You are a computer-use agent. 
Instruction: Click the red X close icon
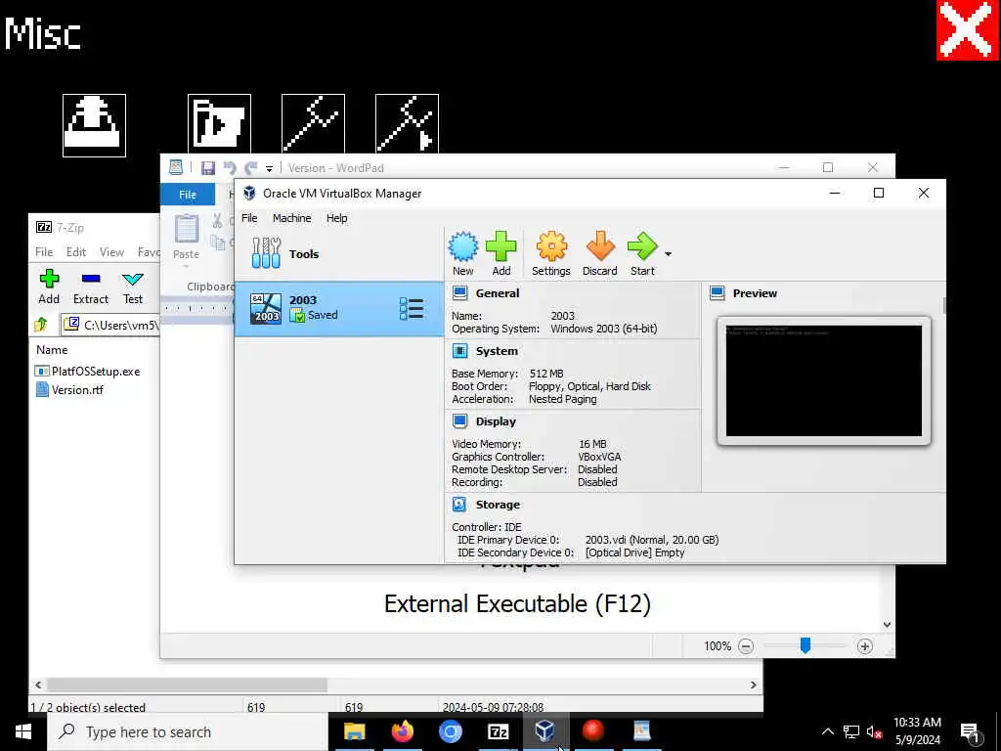click(967, 30)
